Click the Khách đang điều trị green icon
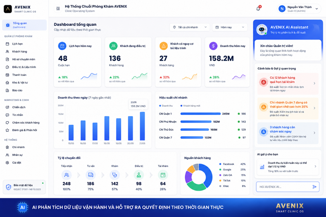The width and height of the screenshot is (326, 217). (113, 46)
